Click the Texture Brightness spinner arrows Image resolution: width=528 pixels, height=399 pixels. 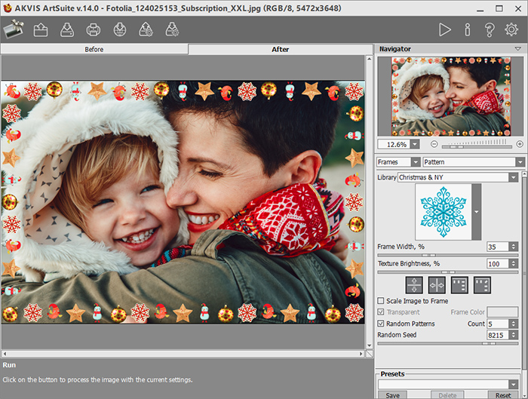(513, 264)
